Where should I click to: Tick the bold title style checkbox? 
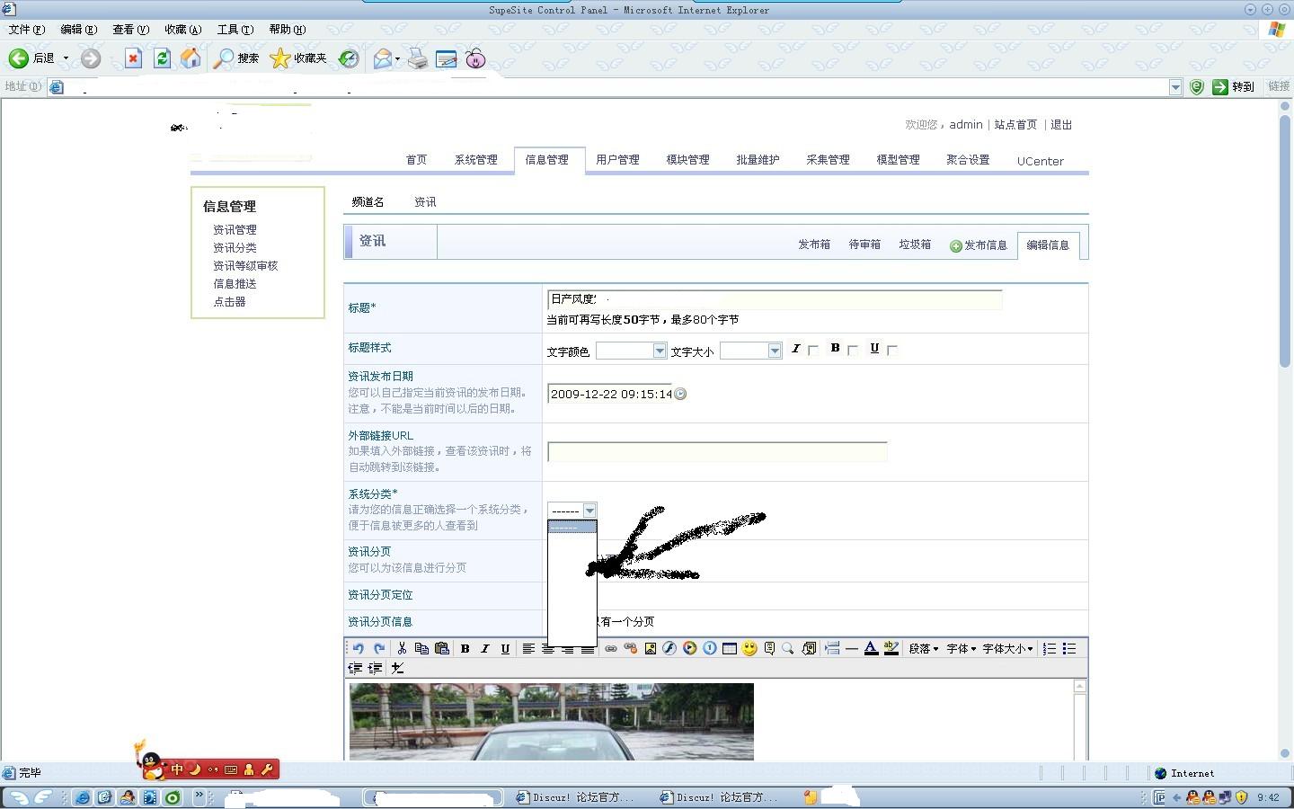853,350
